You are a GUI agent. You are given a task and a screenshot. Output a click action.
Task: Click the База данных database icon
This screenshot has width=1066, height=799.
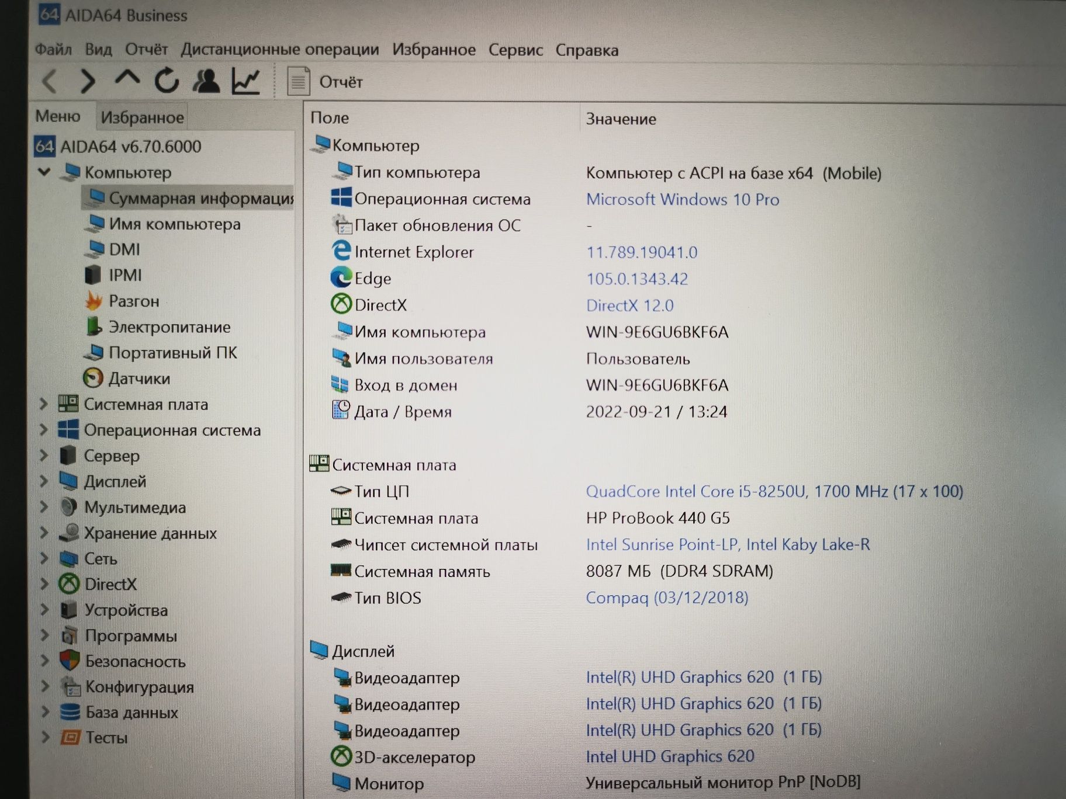pyautogui.click(x=70, y=712)
